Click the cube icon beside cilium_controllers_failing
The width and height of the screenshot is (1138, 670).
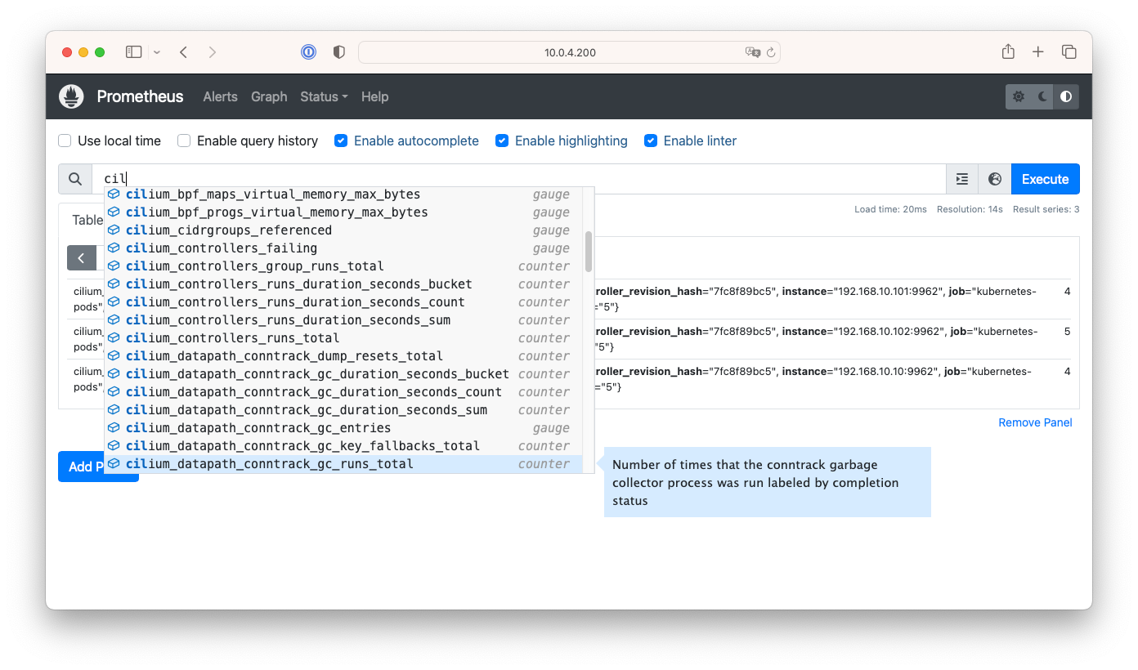coord(114,248)
